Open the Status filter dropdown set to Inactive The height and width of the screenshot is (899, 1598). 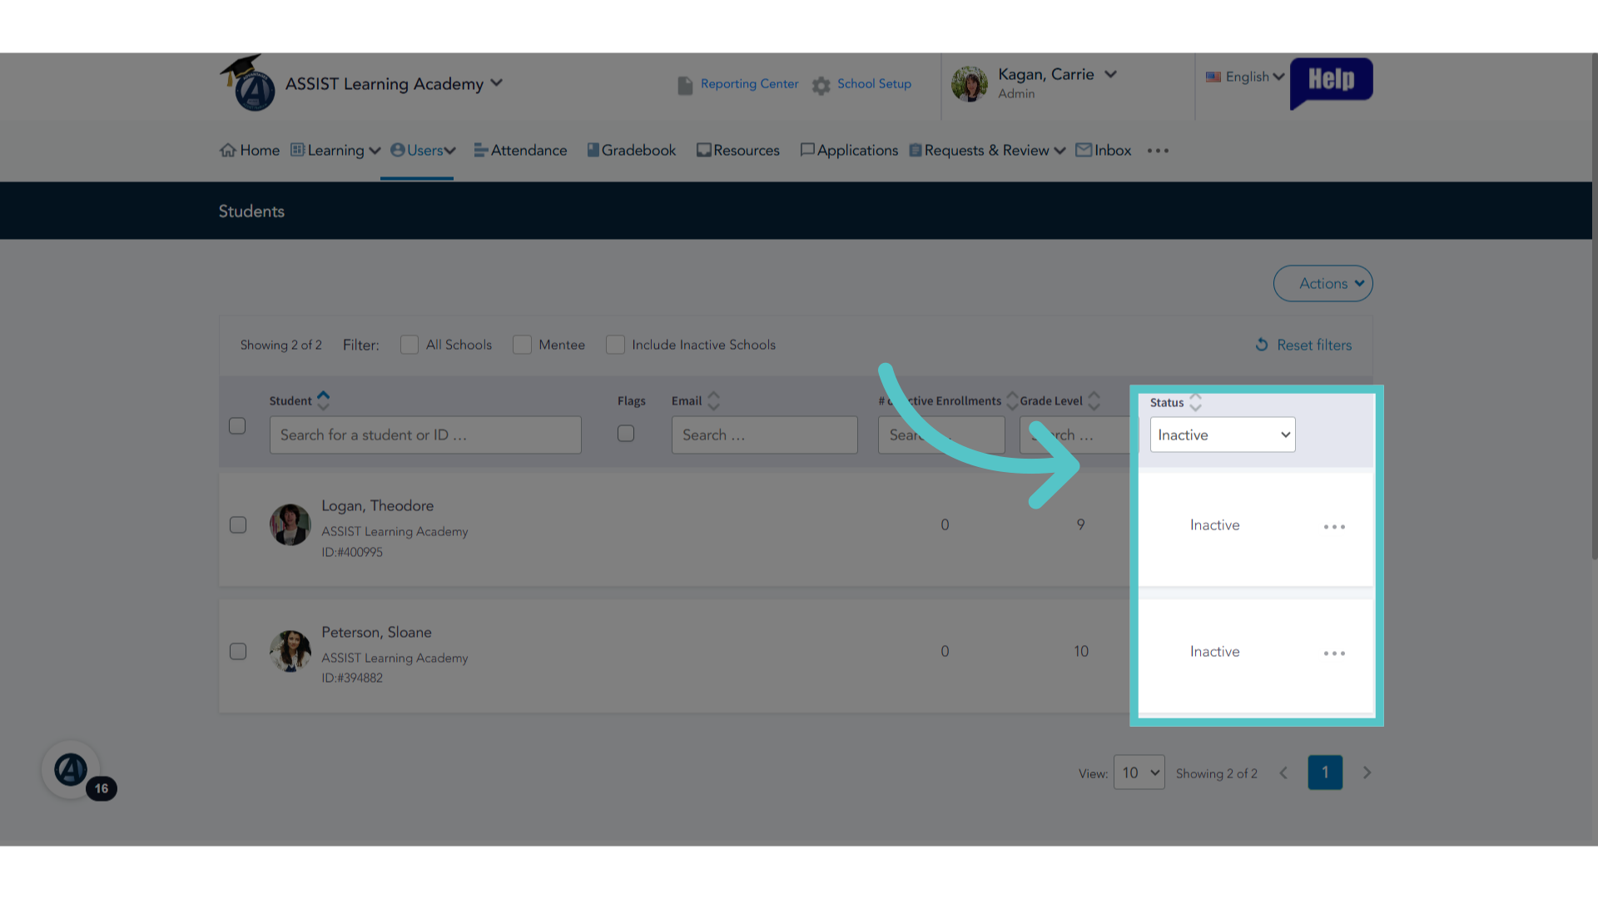click(x=1223, y=435)
